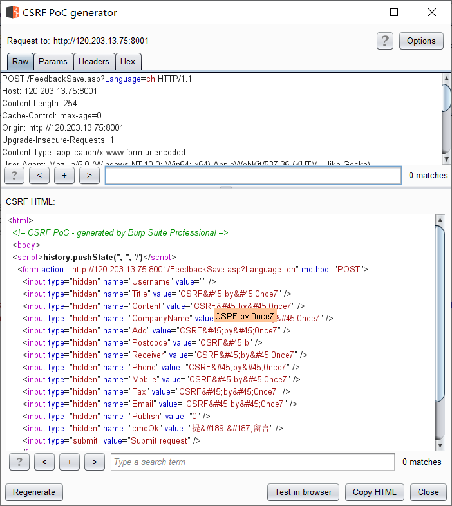Open the Headers tab

[94, 61]
